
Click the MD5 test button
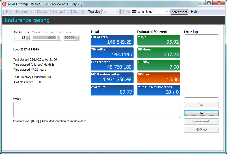(x=201, y=130)
